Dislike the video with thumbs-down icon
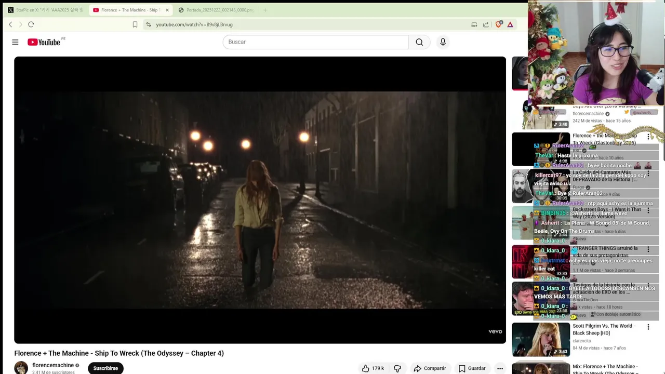The image size is (665, 374). pyautogui.click(x=397, y=368)
